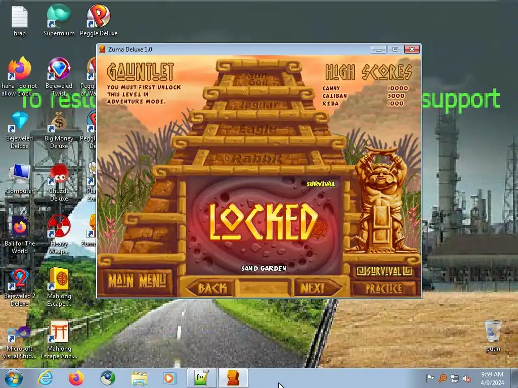Click the Show Desktop strip at taskbar end
518x388 pixels.
point(514,378)
